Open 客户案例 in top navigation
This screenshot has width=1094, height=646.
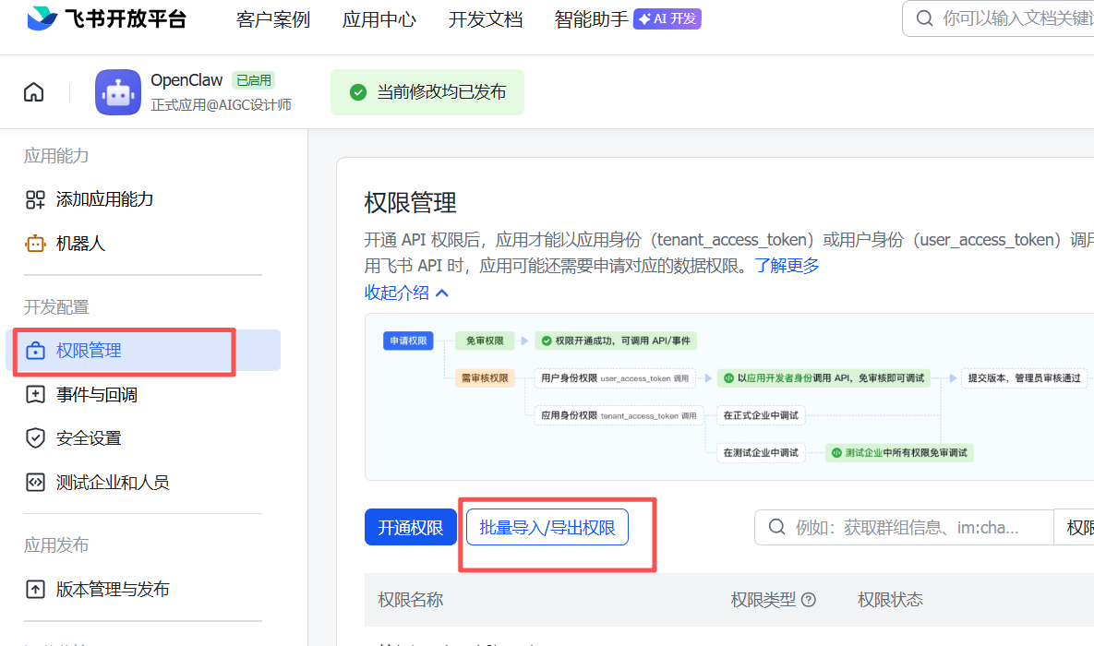273,19
